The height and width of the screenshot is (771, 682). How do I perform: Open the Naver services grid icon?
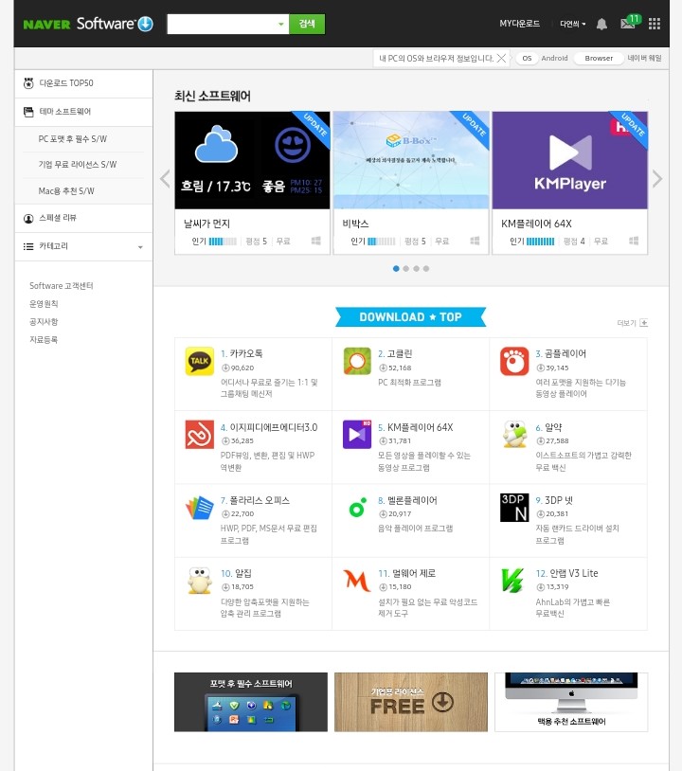click(655, 24)
